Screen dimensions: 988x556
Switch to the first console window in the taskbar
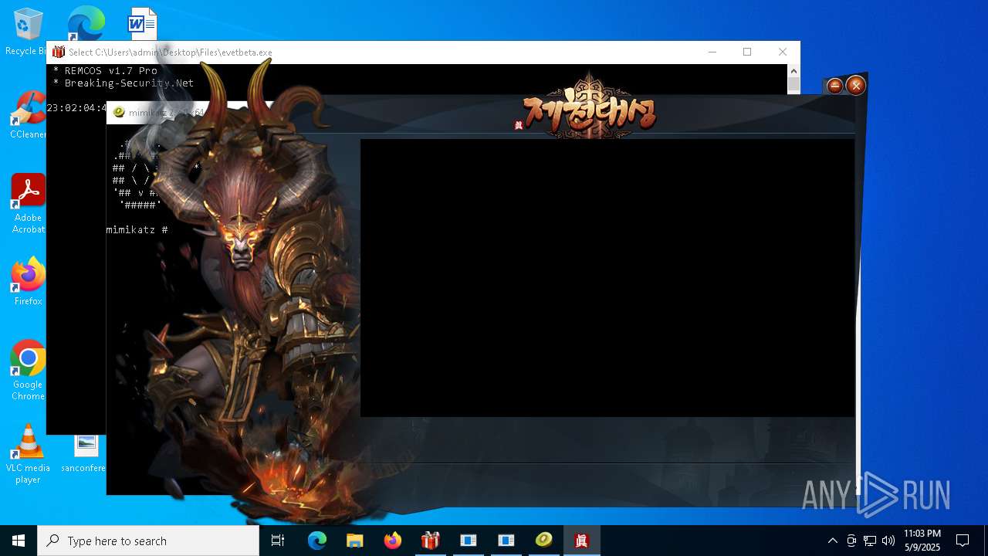click(x=468, y=541)
